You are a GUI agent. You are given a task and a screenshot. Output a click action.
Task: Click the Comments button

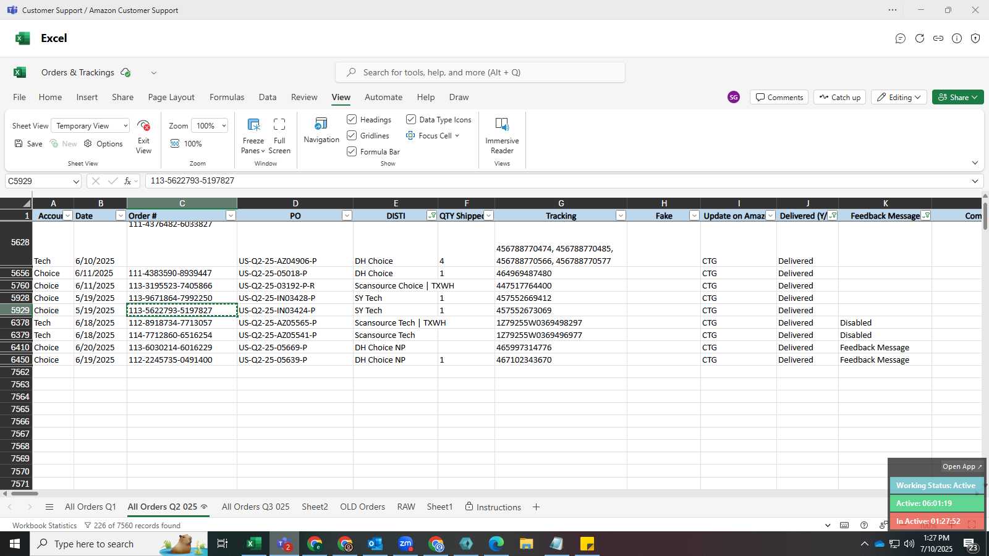(x=779, y=97)
